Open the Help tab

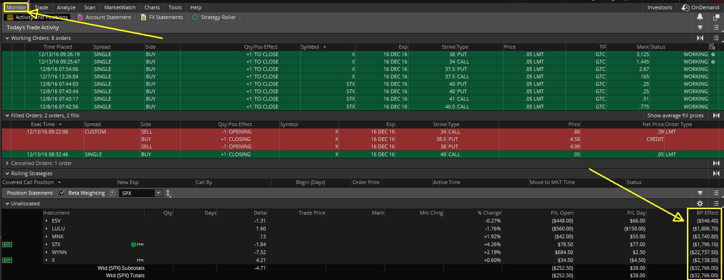pos(196,7)
